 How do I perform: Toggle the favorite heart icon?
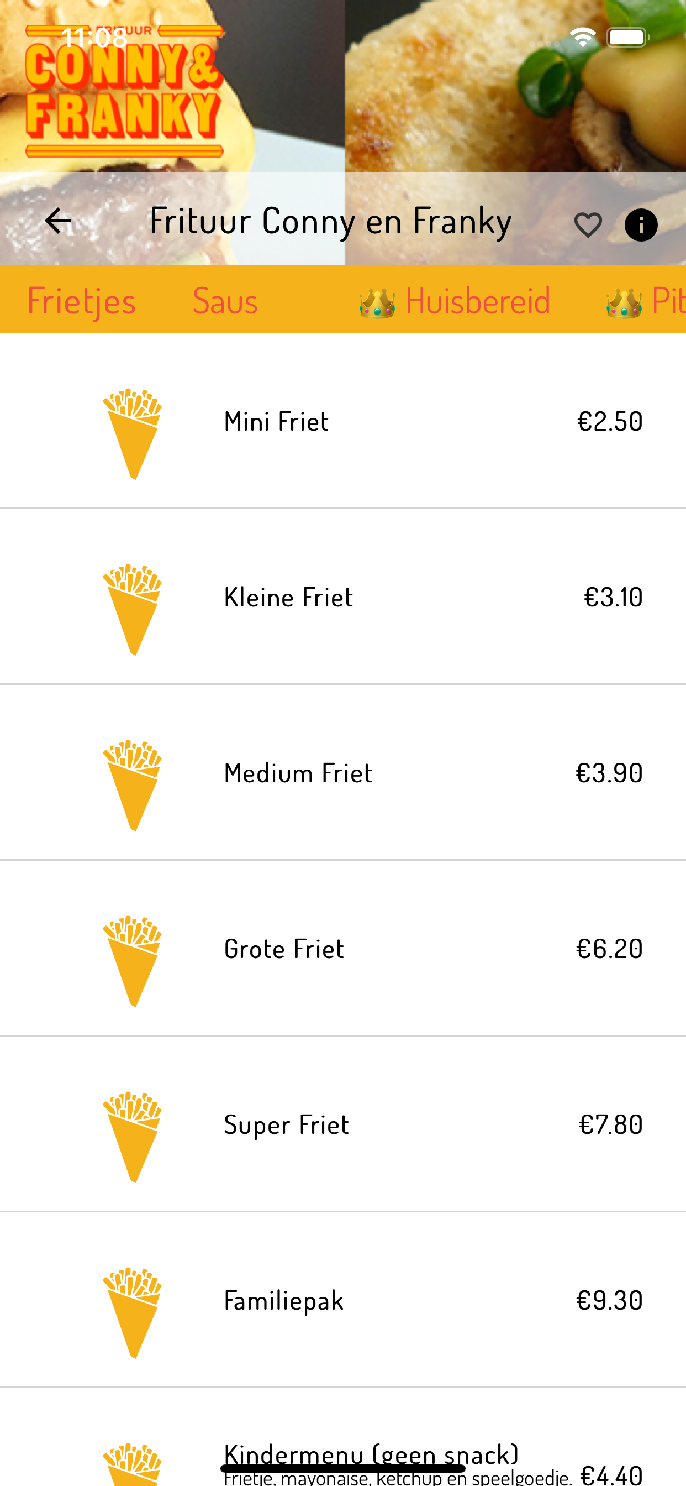(x=588, y=225)
